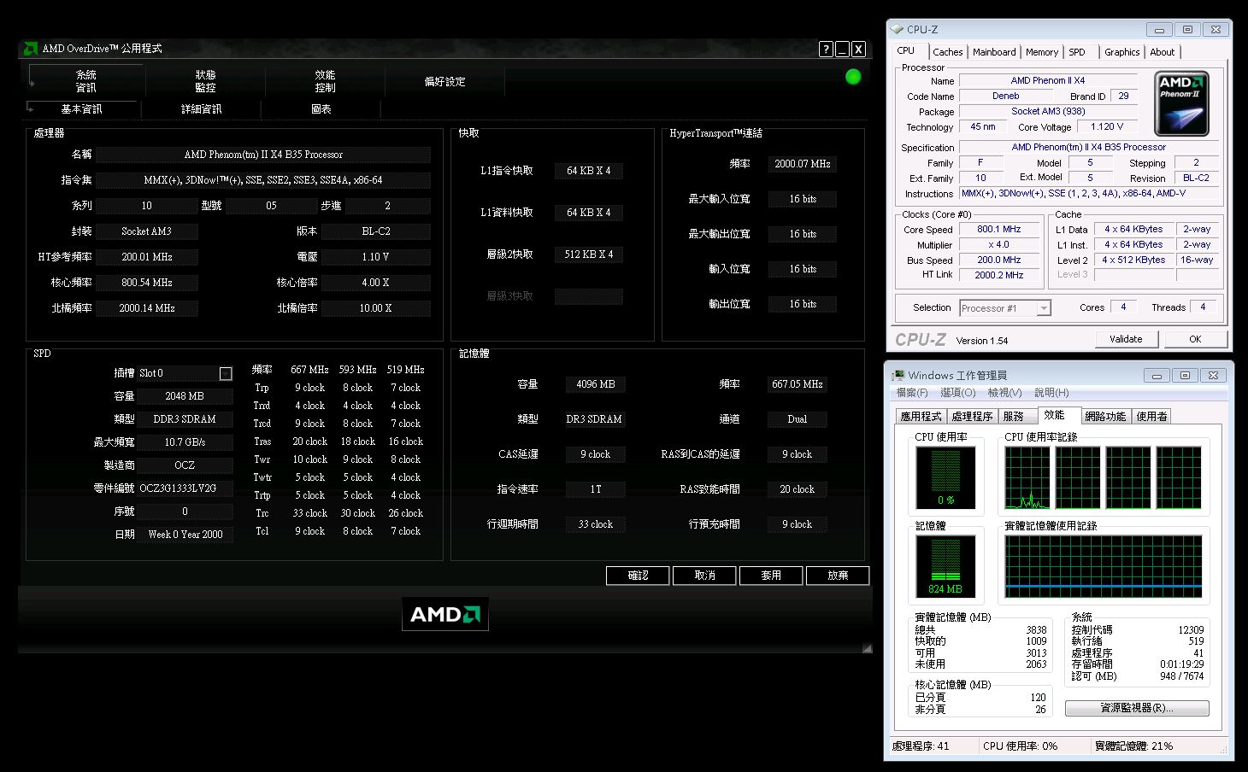Screen dimensions: 1248x772
Task: Switch to the Memory tab in CPU-Z
Action: [1042, 52]
